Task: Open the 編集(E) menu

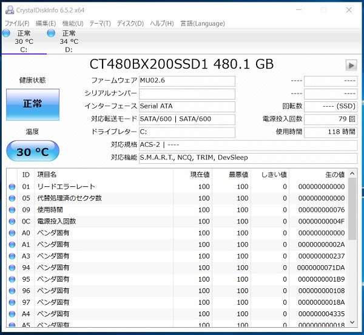Action: (45, 24)
